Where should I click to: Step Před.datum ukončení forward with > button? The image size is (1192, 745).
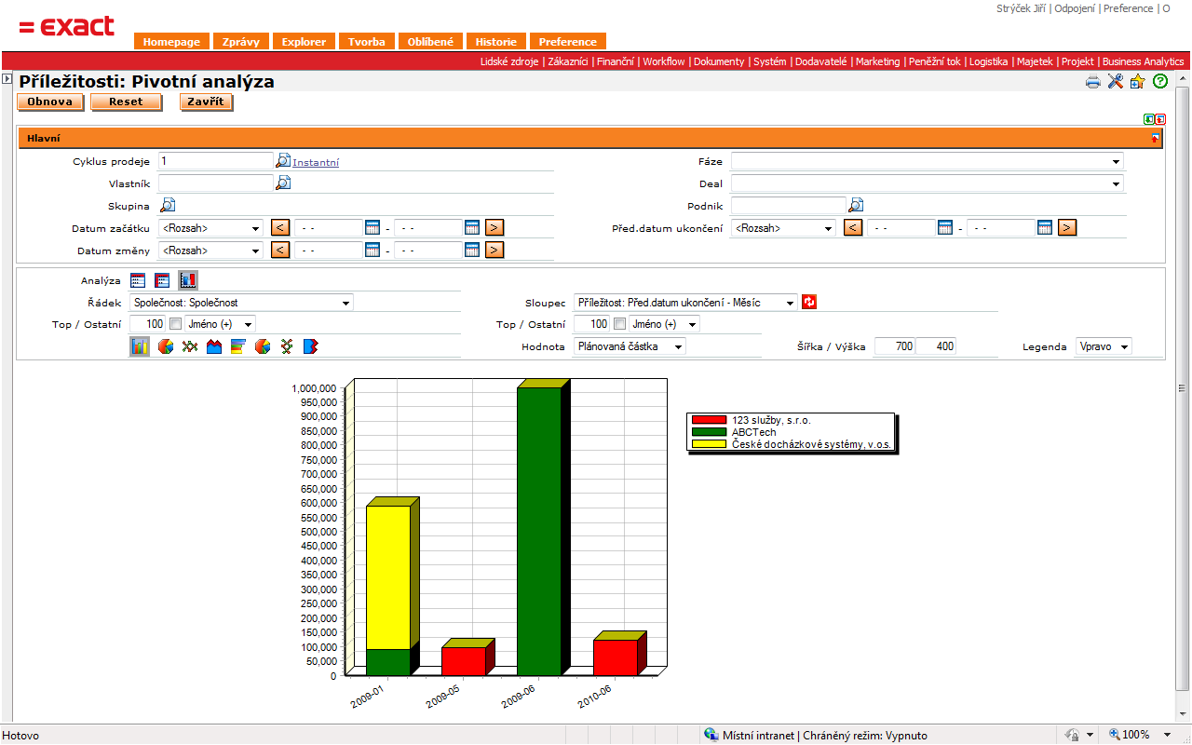pyautogui.click(x=1067, y=227)
